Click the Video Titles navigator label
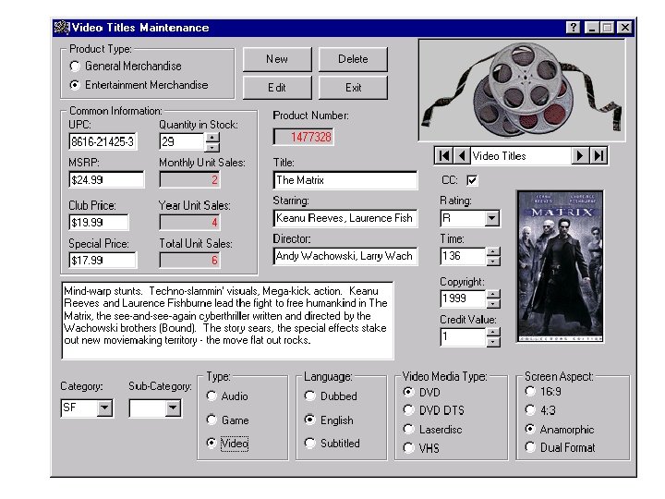Viewport: 665px width, 499px height. [x=521, y=156]
